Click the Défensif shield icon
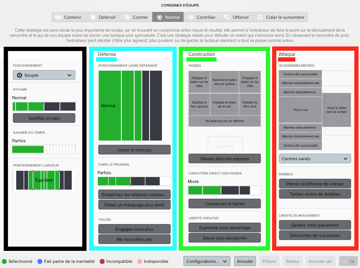Viewport: 360px width, 268px height. [x=93, y=17]
